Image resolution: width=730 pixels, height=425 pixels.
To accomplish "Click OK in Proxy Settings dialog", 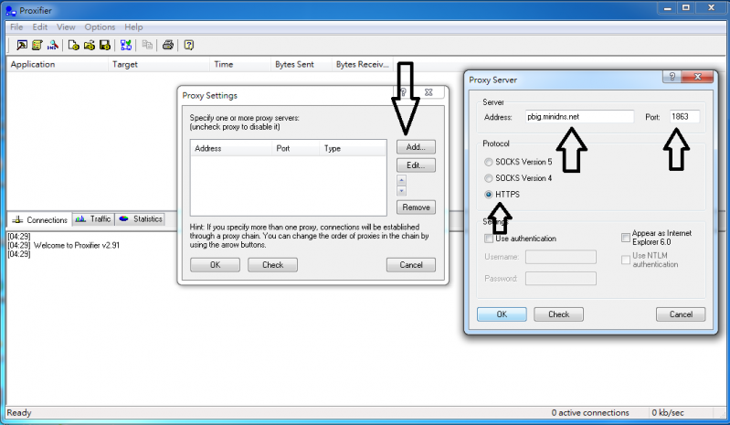I will [x=215, y=265].
